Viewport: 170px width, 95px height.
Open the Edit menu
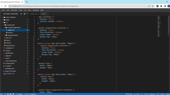[8, 10]
